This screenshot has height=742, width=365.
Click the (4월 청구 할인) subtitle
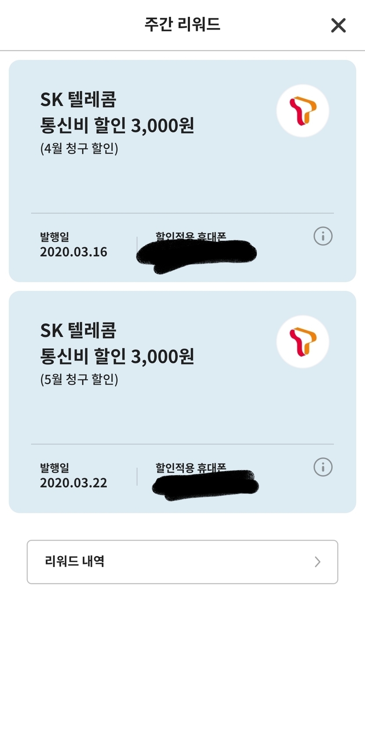tap(79, 148)
